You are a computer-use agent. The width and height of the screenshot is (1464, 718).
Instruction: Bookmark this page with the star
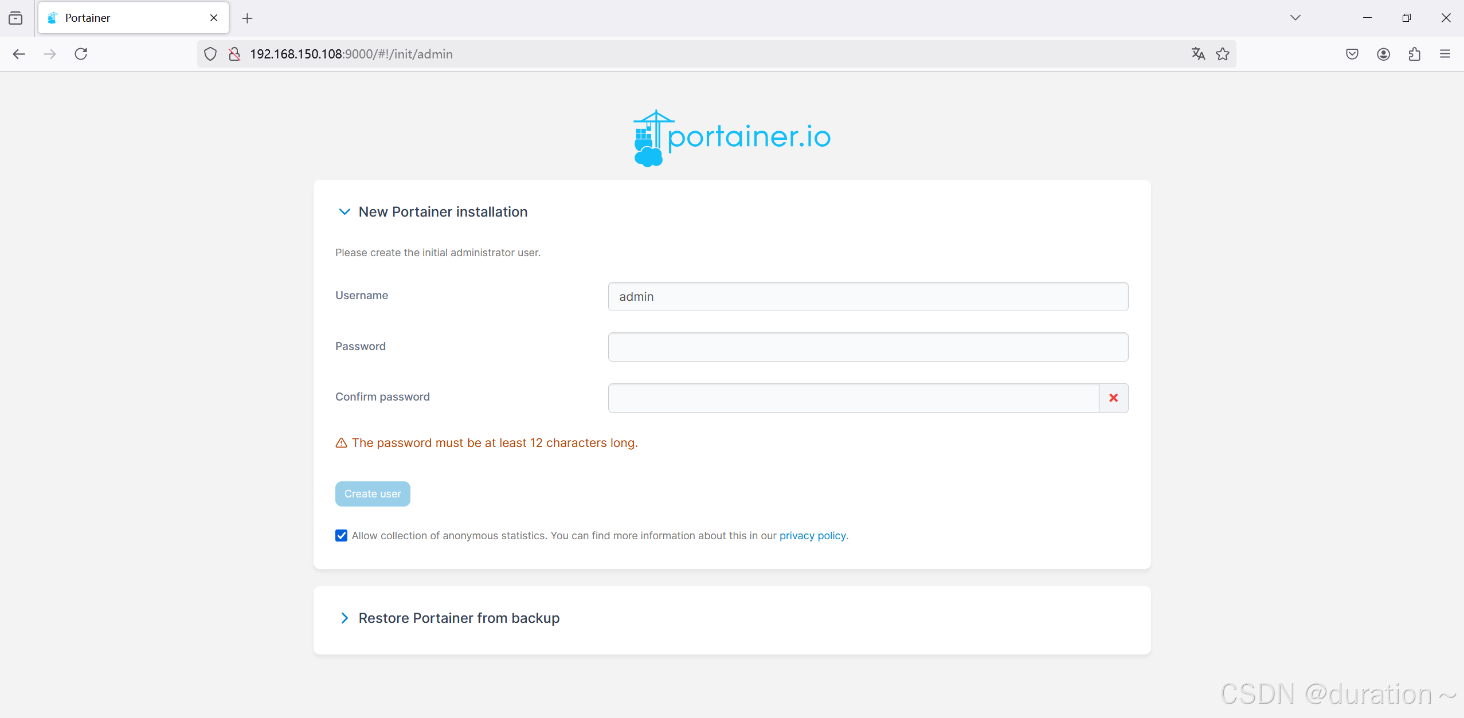click(1223, 54)
